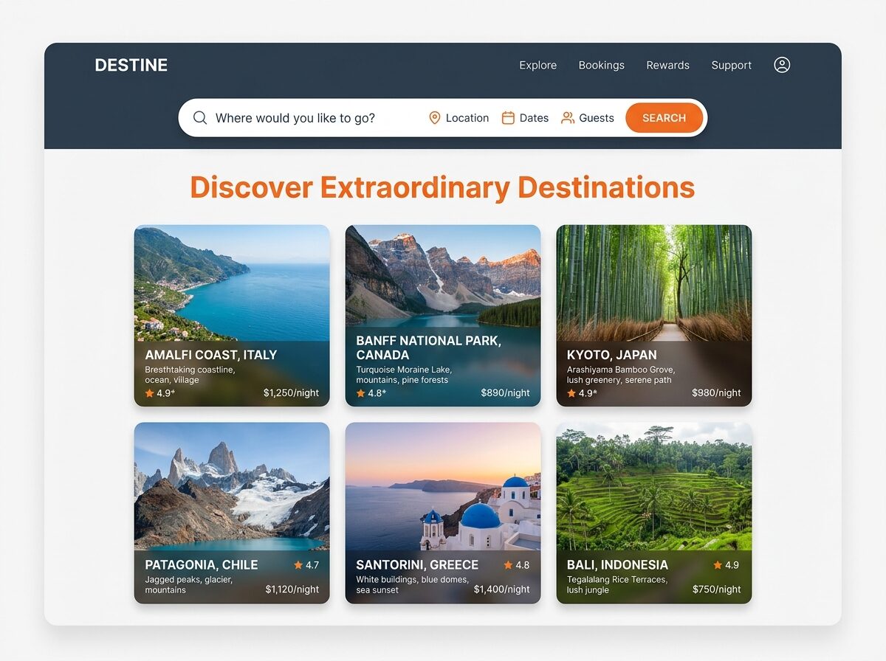
Task: Click the DESTINE logo
Action: point(131,65)
